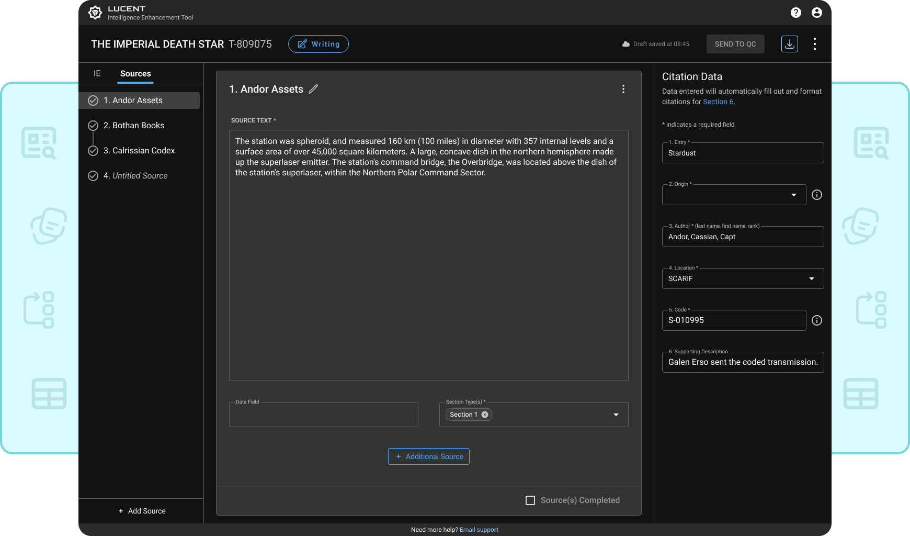Click Add Source at sidebar bottom
This screenshot has height=536, width=910.
pyautogui.click(x=142, y=511)
